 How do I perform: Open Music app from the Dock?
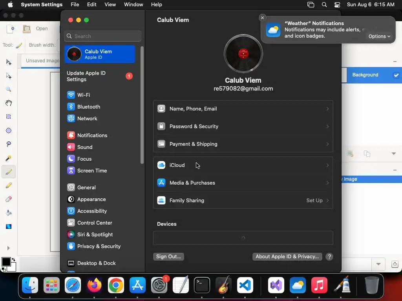(x=319, y=285)
